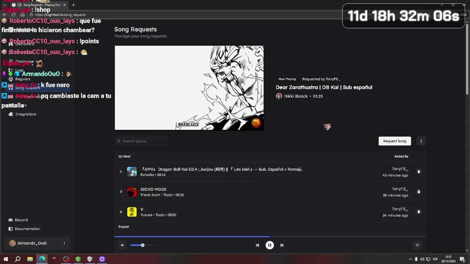Expand the browser tab list chevron
The height and width of the screenshot is (264, 470).
(4, 5)
